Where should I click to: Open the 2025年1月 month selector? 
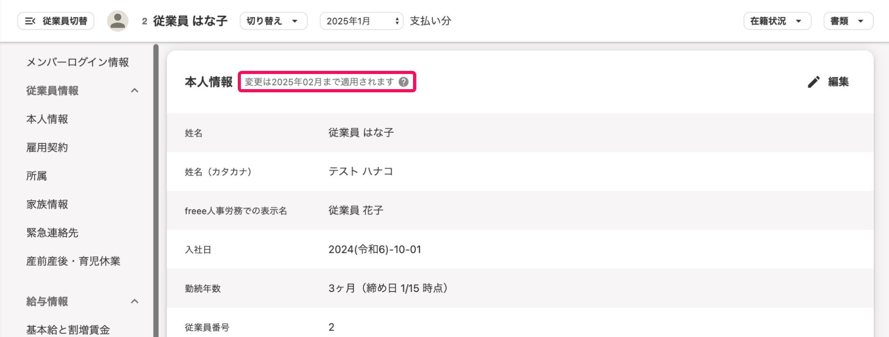click(361, 21)
